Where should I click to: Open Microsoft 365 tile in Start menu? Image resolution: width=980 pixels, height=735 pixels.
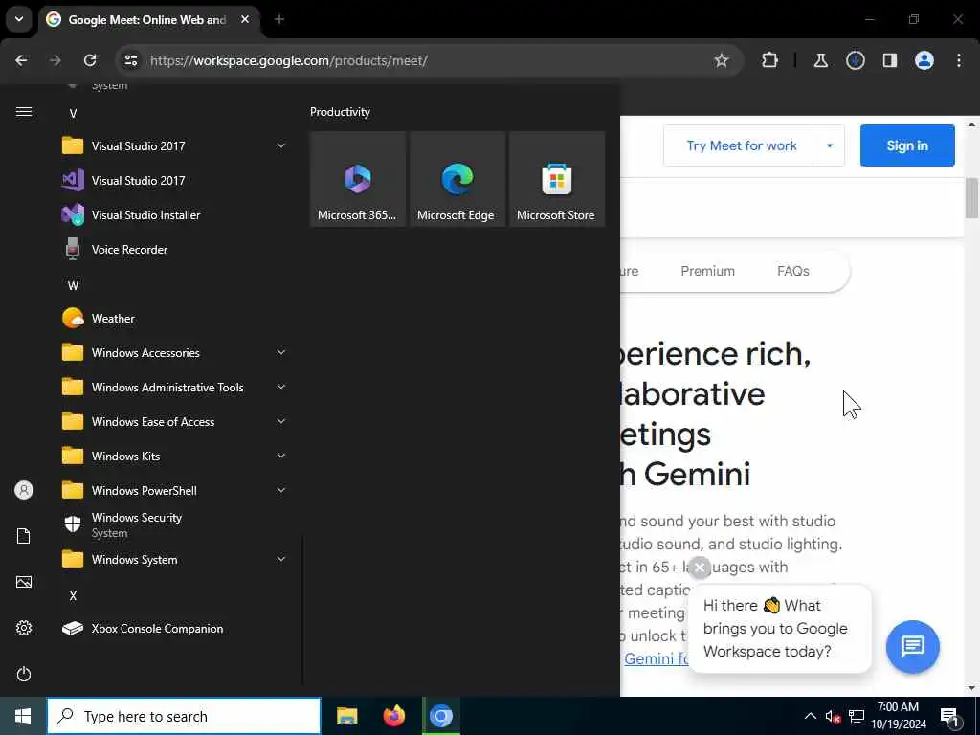(358, 179)
